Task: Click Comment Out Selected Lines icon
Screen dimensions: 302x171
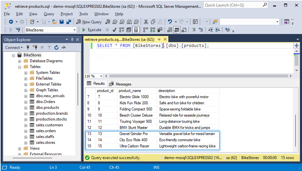Action: point(194,30)
